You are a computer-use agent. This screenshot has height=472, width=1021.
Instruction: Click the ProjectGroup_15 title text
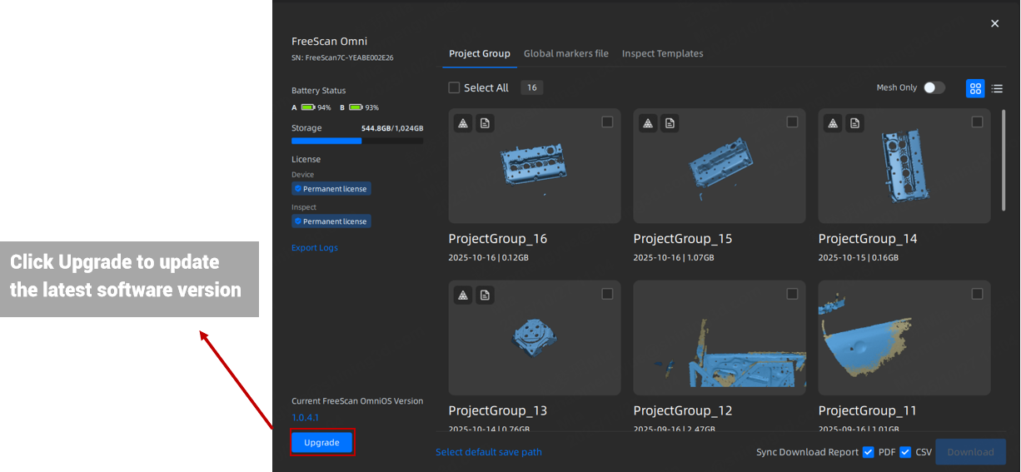click(683, 239)
